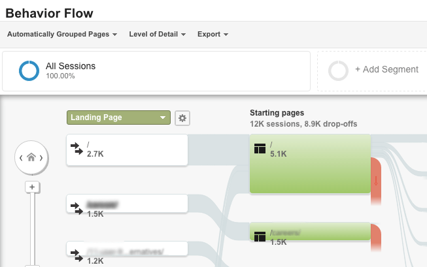The height and width of the screenshot is (267, 427).
Task: Expand the Automatically Grouped Pages dropdown
Action: click(62, 34)
